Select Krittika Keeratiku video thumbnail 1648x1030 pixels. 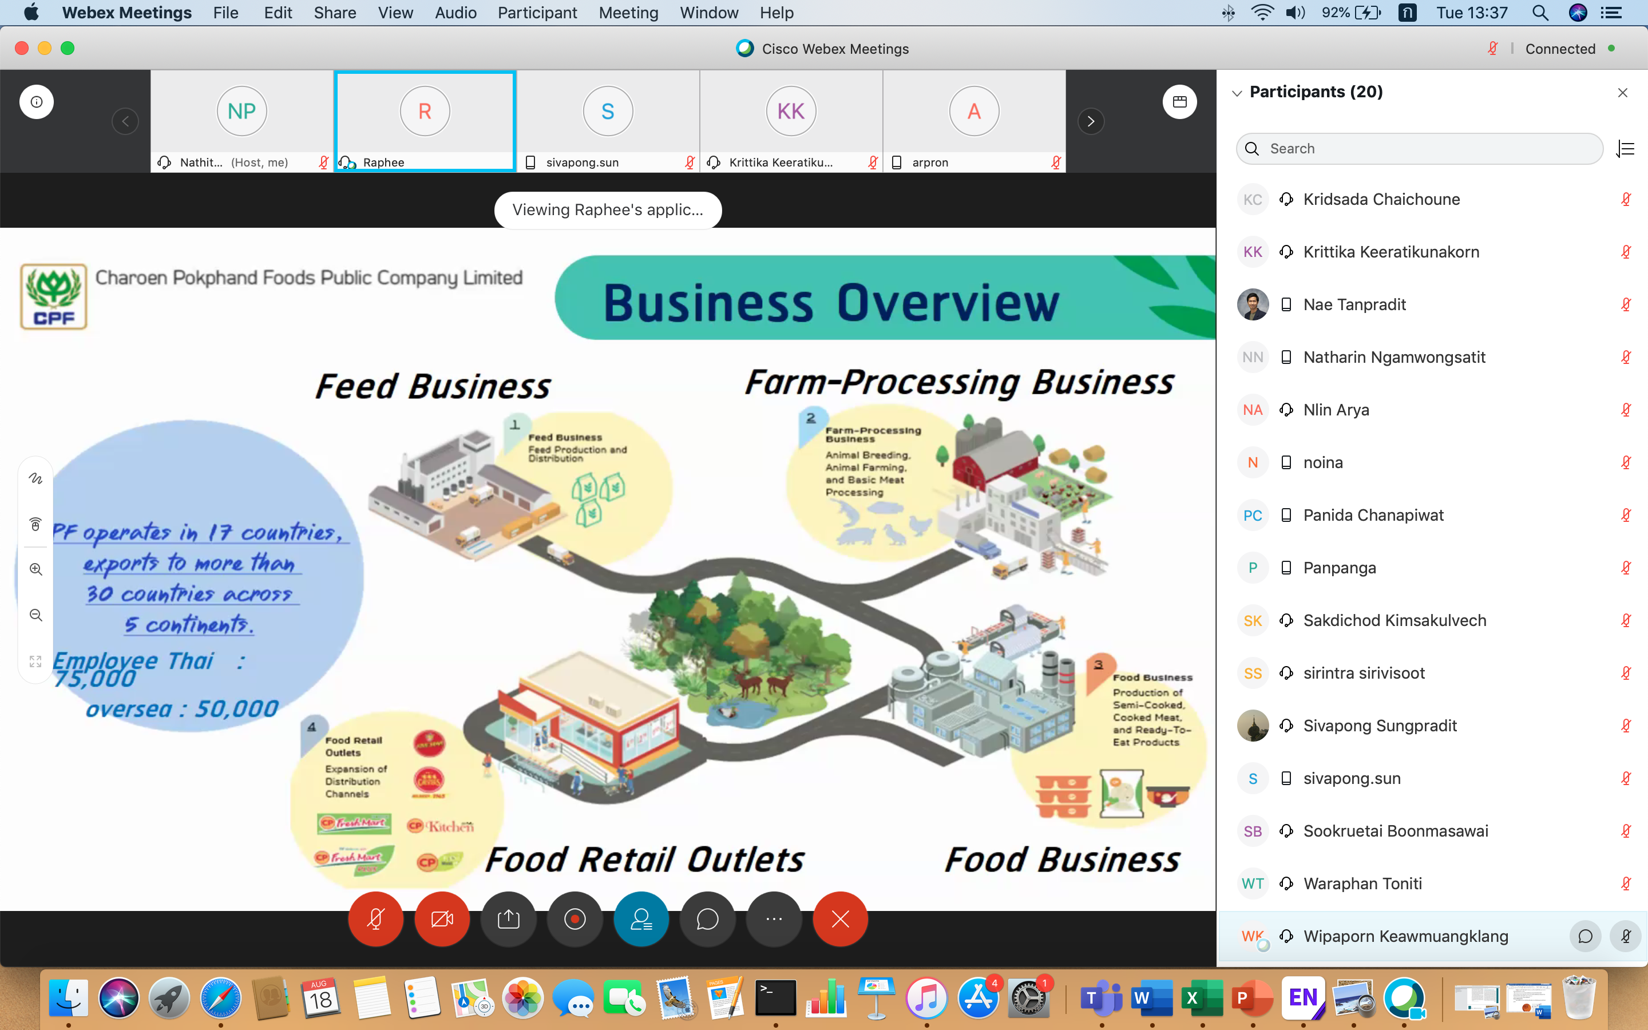[791, 121]
